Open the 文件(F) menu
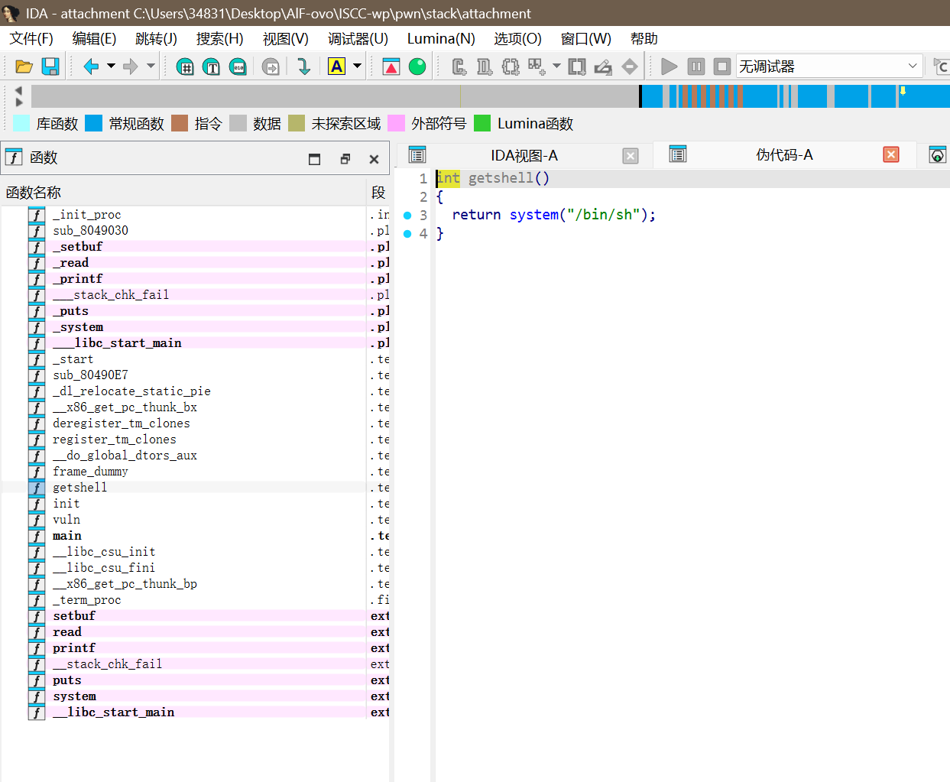This screenshot has width=950, height=782. [31, 39]
